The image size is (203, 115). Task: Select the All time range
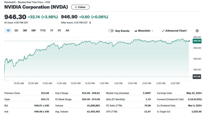pyautogui.click(x=67, y=31)
